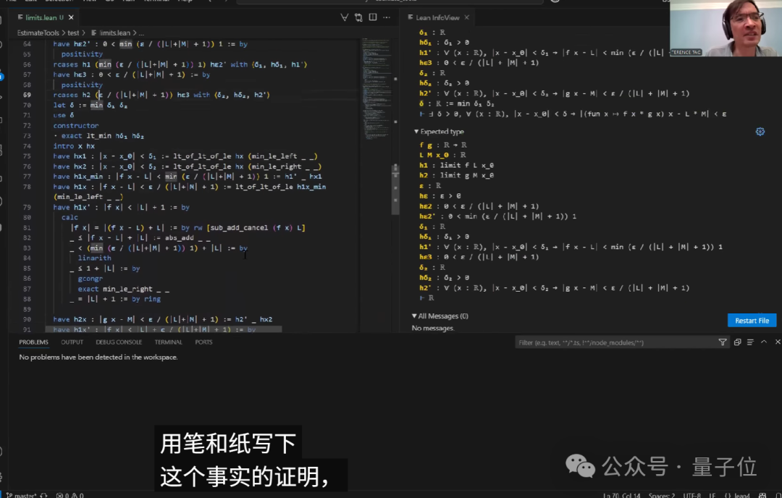Click 'positivity' on line 65
782x498 pixels.
pyautogui.click(x=82, y=54)
